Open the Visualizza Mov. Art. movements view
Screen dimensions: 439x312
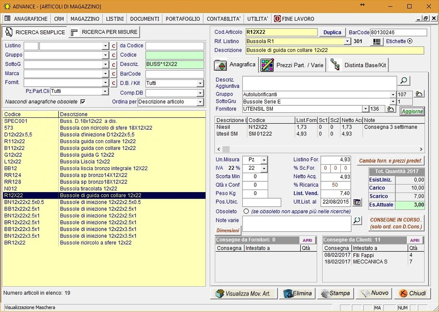(x=243, y=294)
